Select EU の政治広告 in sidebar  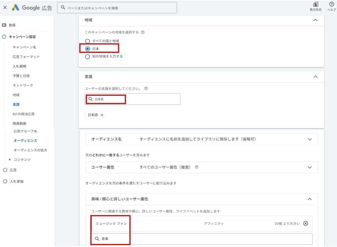point(24,114)
